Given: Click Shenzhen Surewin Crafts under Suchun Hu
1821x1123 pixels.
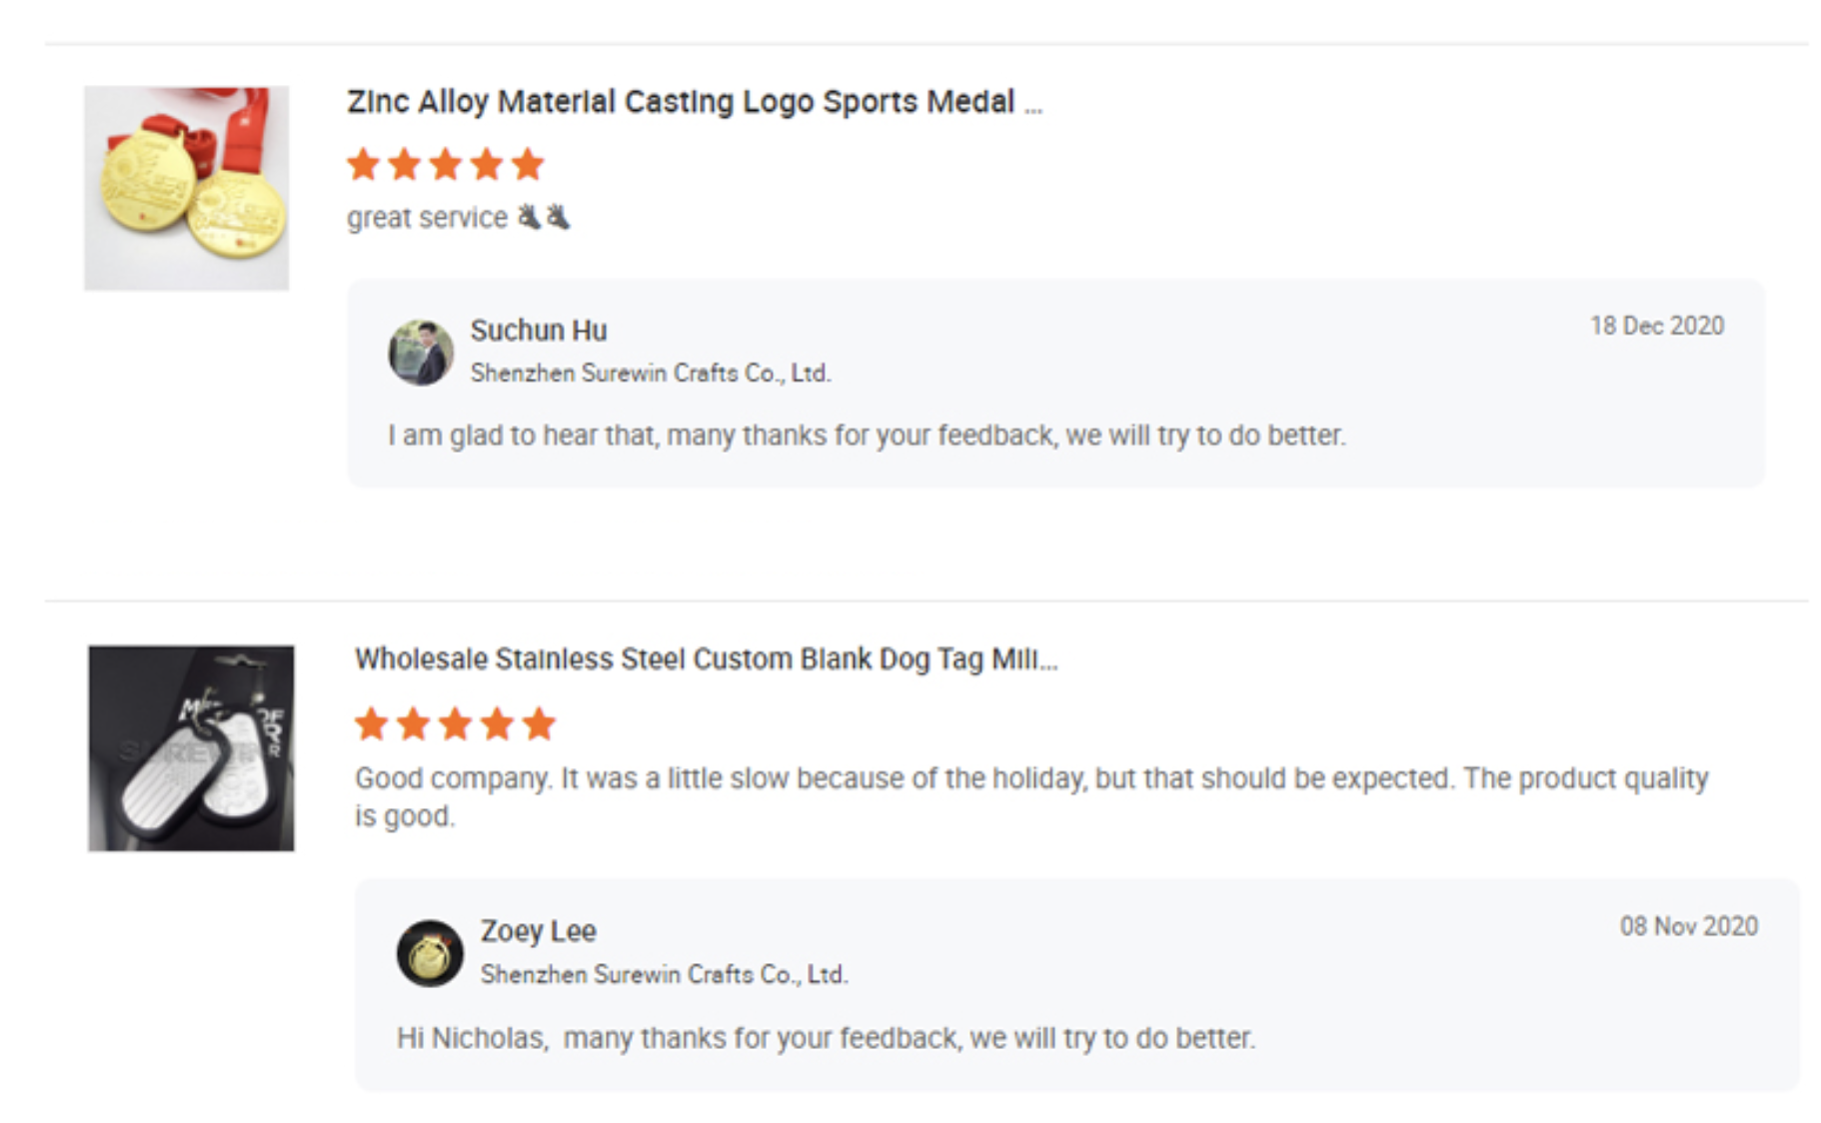Looking at the screenshot, I should tap(651, 374).
